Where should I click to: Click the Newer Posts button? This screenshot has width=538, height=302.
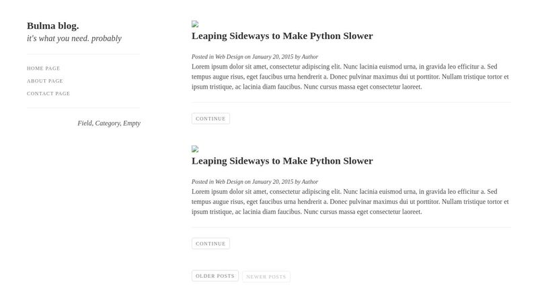click(x=266, y=276)
